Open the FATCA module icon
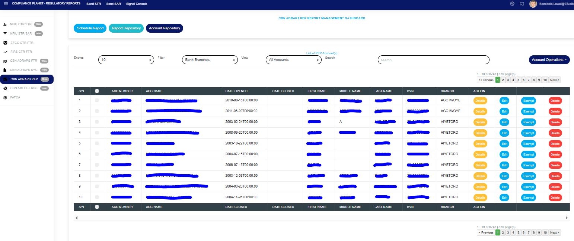This screenshot has width=574, height=241. 4,97
